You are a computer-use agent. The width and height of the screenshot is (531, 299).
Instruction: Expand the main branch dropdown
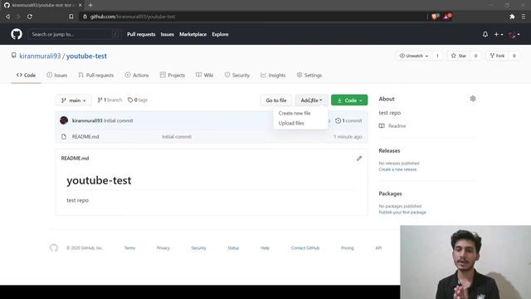pyautogui.click(x=74, y=100)
